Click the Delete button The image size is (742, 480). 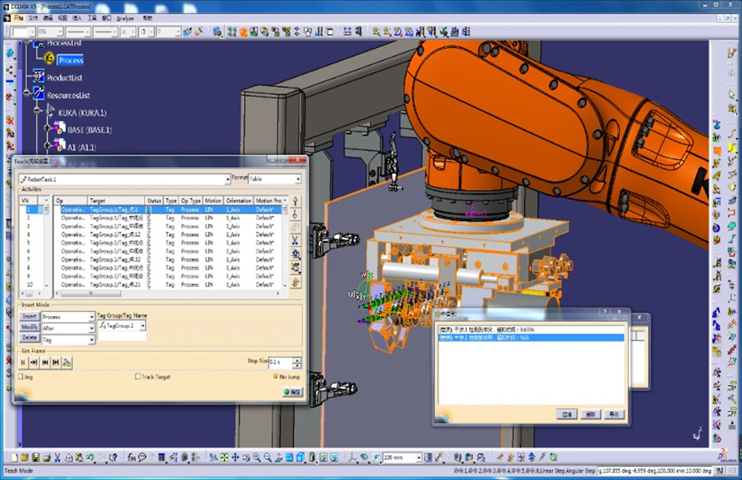pyautogui.click(x=30, y=338)
